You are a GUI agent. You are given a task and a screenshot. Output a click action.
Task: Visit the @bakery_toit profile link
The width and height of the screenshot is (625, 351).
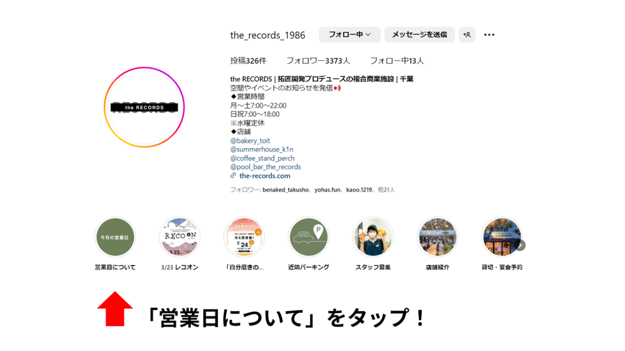point(250,140)
